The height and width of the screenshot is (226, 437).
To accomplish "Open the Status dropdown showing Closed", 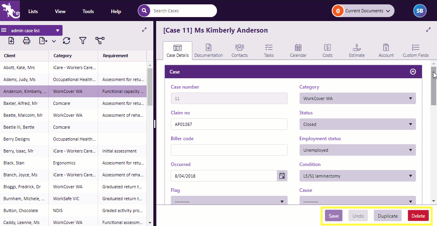I will [x=357, y=124].
